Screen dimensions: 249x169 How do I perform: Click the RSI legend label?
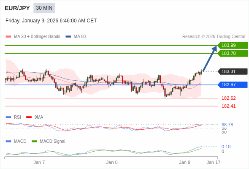[x=17, y=117]
